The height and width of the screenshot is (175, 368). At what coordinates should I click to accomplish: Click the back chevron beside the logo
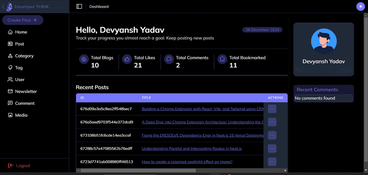(x=3, y=6)
